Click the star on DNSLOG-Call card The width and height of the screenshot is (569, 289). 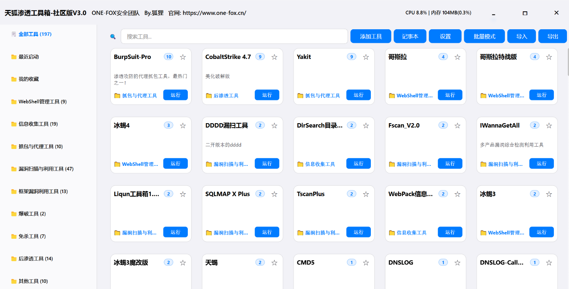pyautogui.click(x=549, y=263)
